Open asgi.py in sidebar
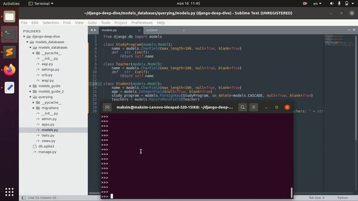This screenshot has width=358, height=201. pyautogui.click(x=47, y=64)
